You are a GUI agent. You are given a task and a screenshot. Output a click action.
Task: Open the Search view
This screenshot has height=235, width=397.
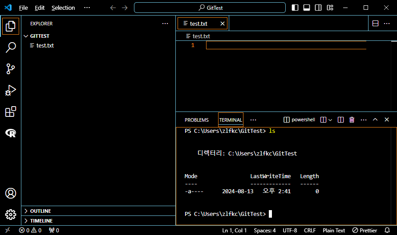click(x=10, y=47)
